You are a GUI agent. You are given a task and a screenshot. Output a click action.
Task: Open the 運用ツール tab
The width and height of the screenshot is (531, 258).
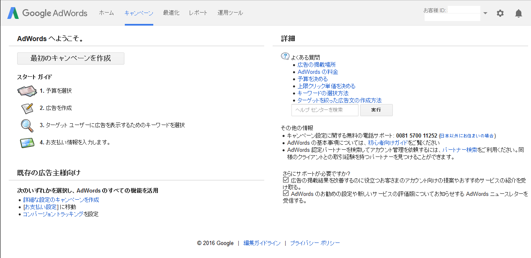(x=230, y=13)
